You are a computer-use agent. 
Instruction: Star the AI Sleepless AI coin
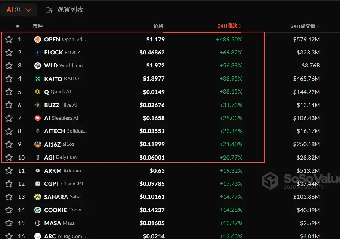[9, 118]
